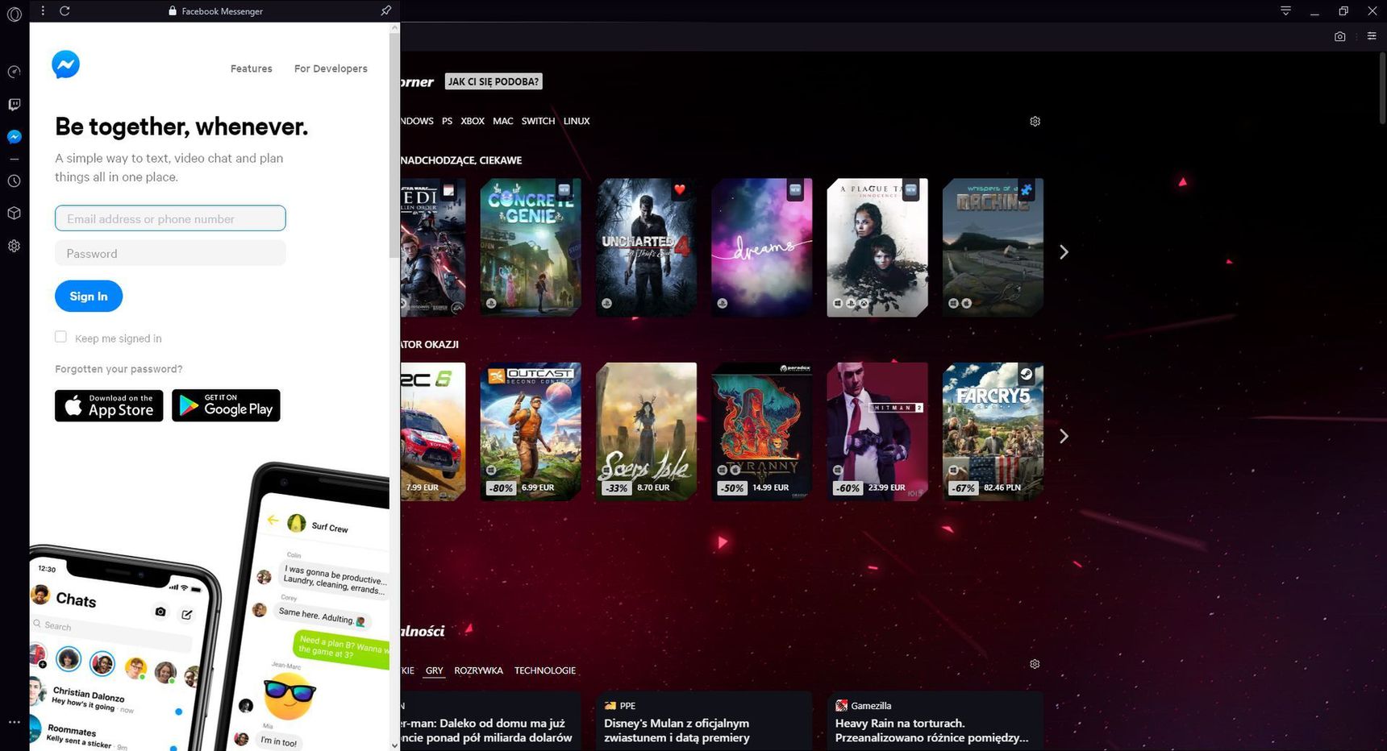
Task: Toggle corner badge on A Plague Tale card
Action: pyautogui.click(x=910, y=190)
